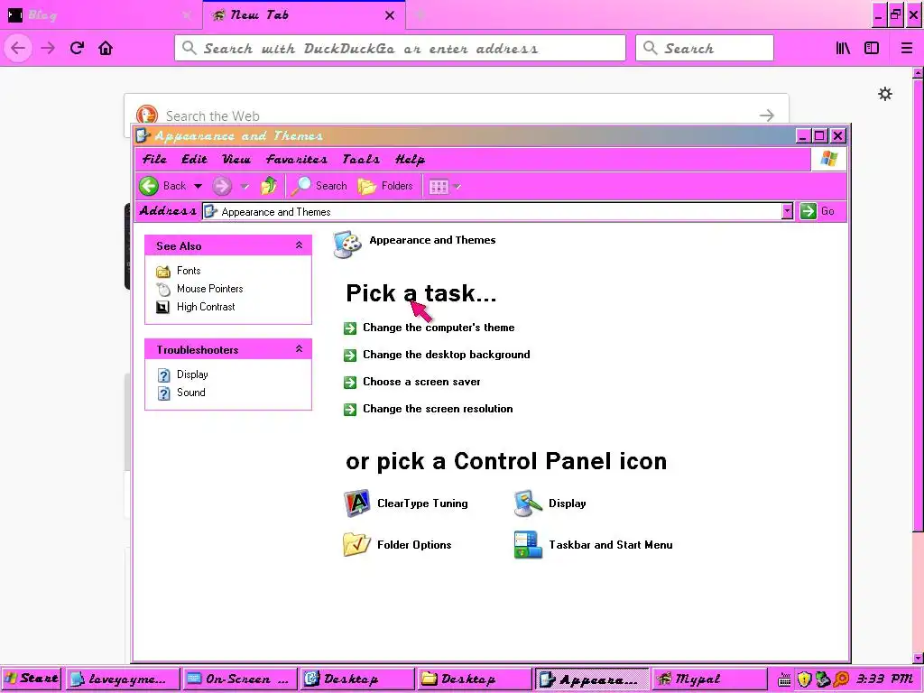Toggle the browser sidebar icon

coord(872,48)
